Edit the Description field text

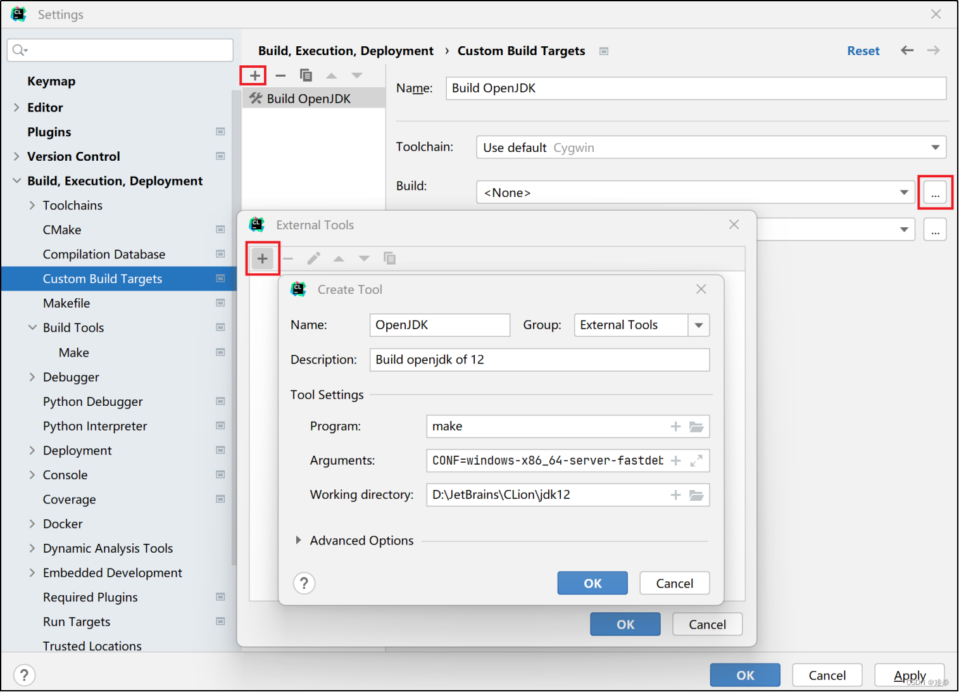point(539,360)
